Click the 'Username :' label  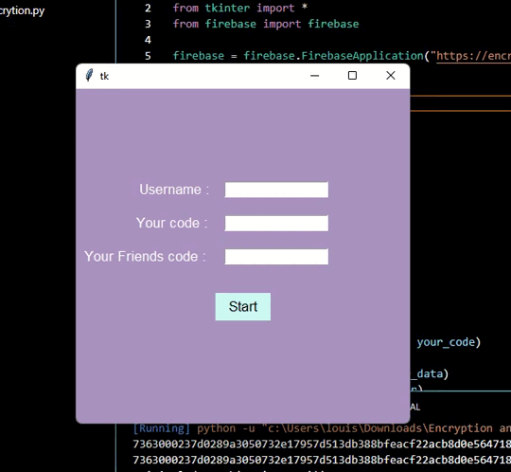coord(174,190)
